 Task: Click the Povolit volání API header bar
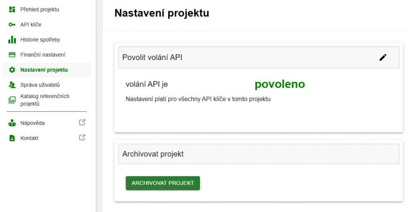(259, 57)
